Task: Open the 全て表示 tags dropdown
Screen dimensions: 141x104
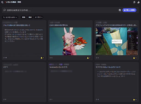Action: click(39, 17)
